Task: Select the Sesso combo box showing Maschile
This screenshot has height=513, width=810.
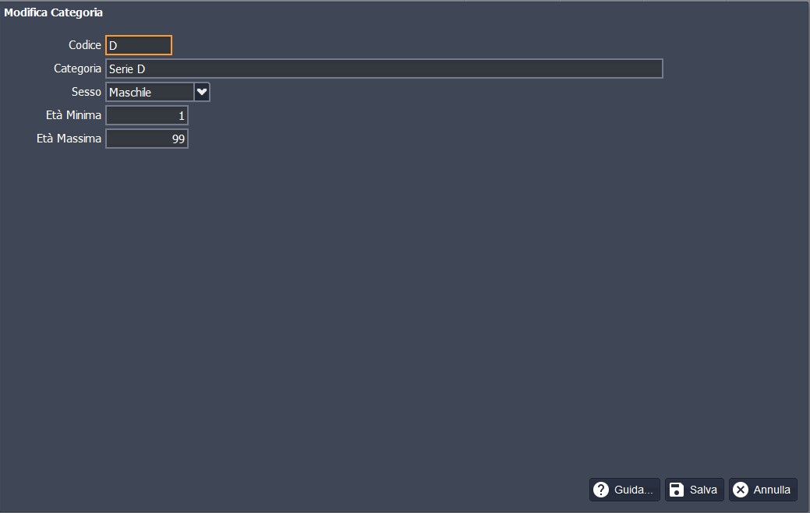Action: [x=150, y=92]
